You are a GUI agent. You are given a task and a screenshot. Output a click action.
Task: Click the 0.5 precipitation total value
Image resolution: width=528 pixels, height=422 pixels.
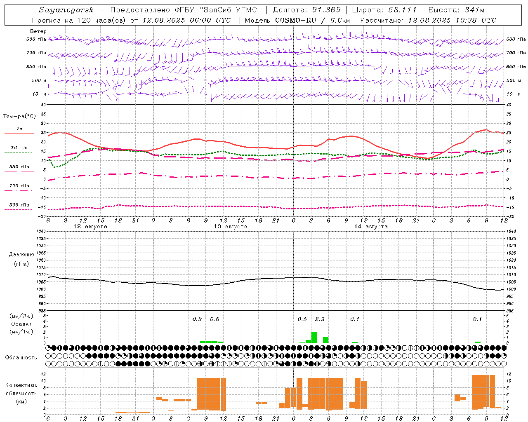(302, 319)
